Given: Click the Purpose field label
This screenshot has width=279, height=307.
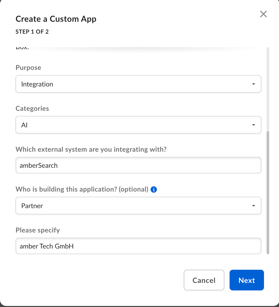Looking at the screenshot, I should [28, 68].
